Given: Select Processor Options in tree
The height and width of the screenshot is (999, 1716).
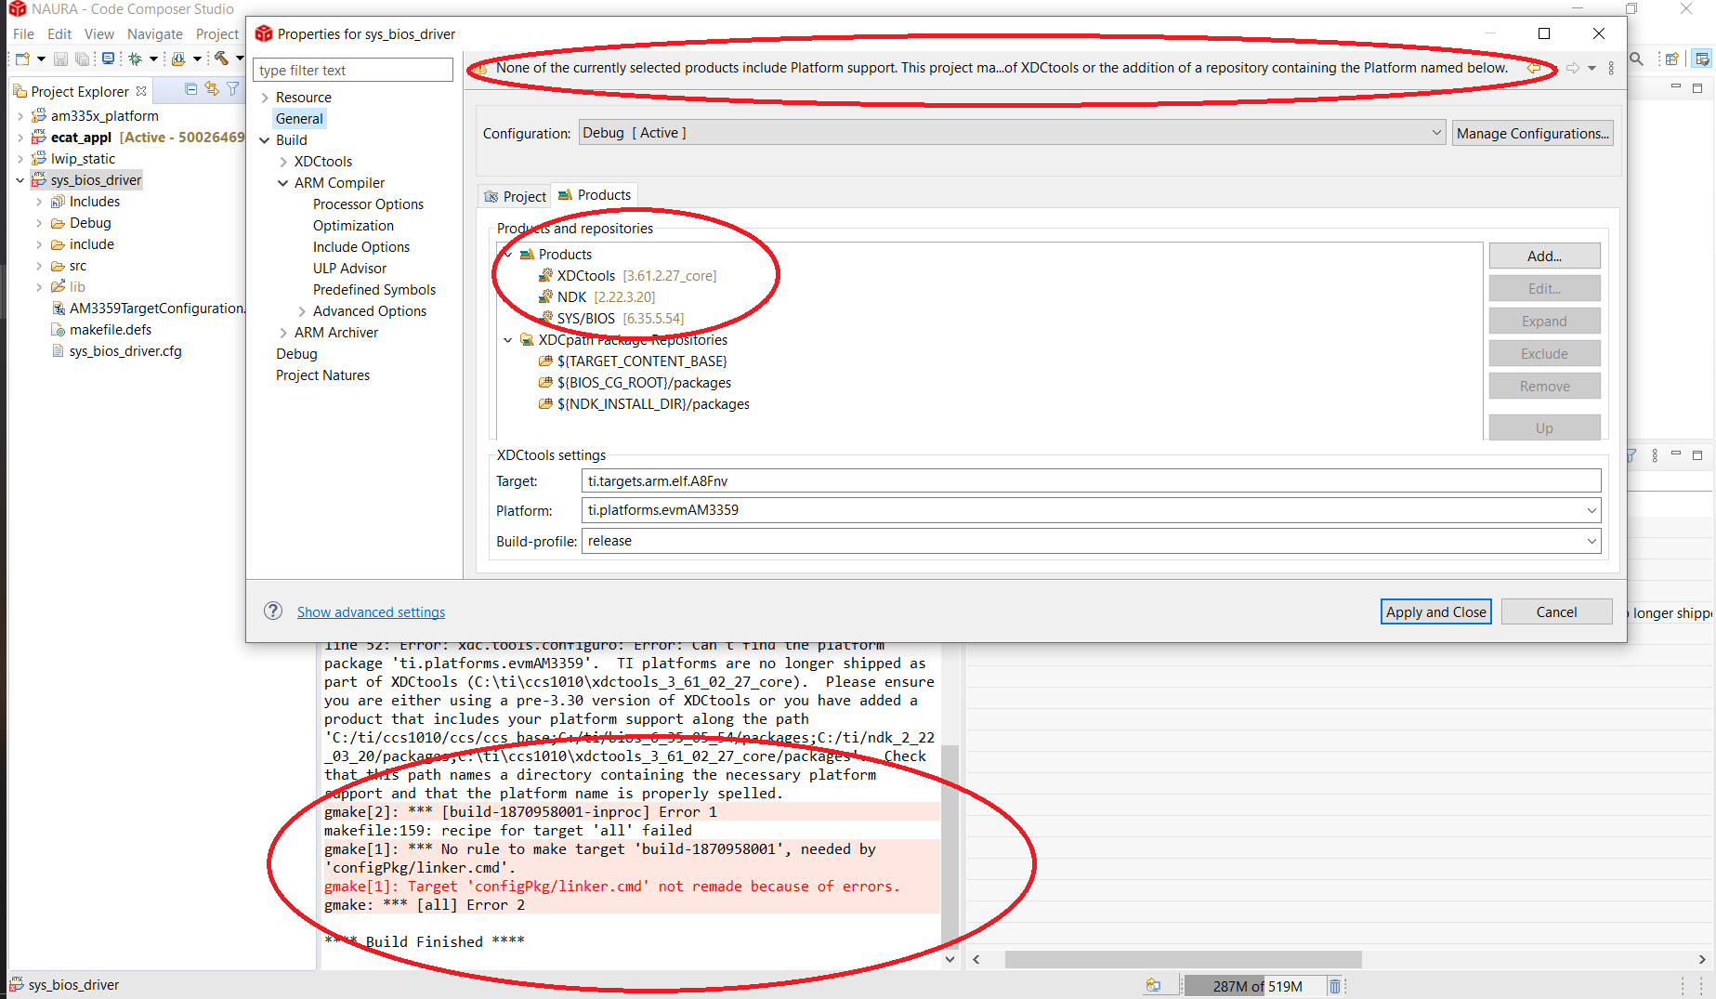Looking at the screenshot, I should pyautogui.click(x=368, y=204).
